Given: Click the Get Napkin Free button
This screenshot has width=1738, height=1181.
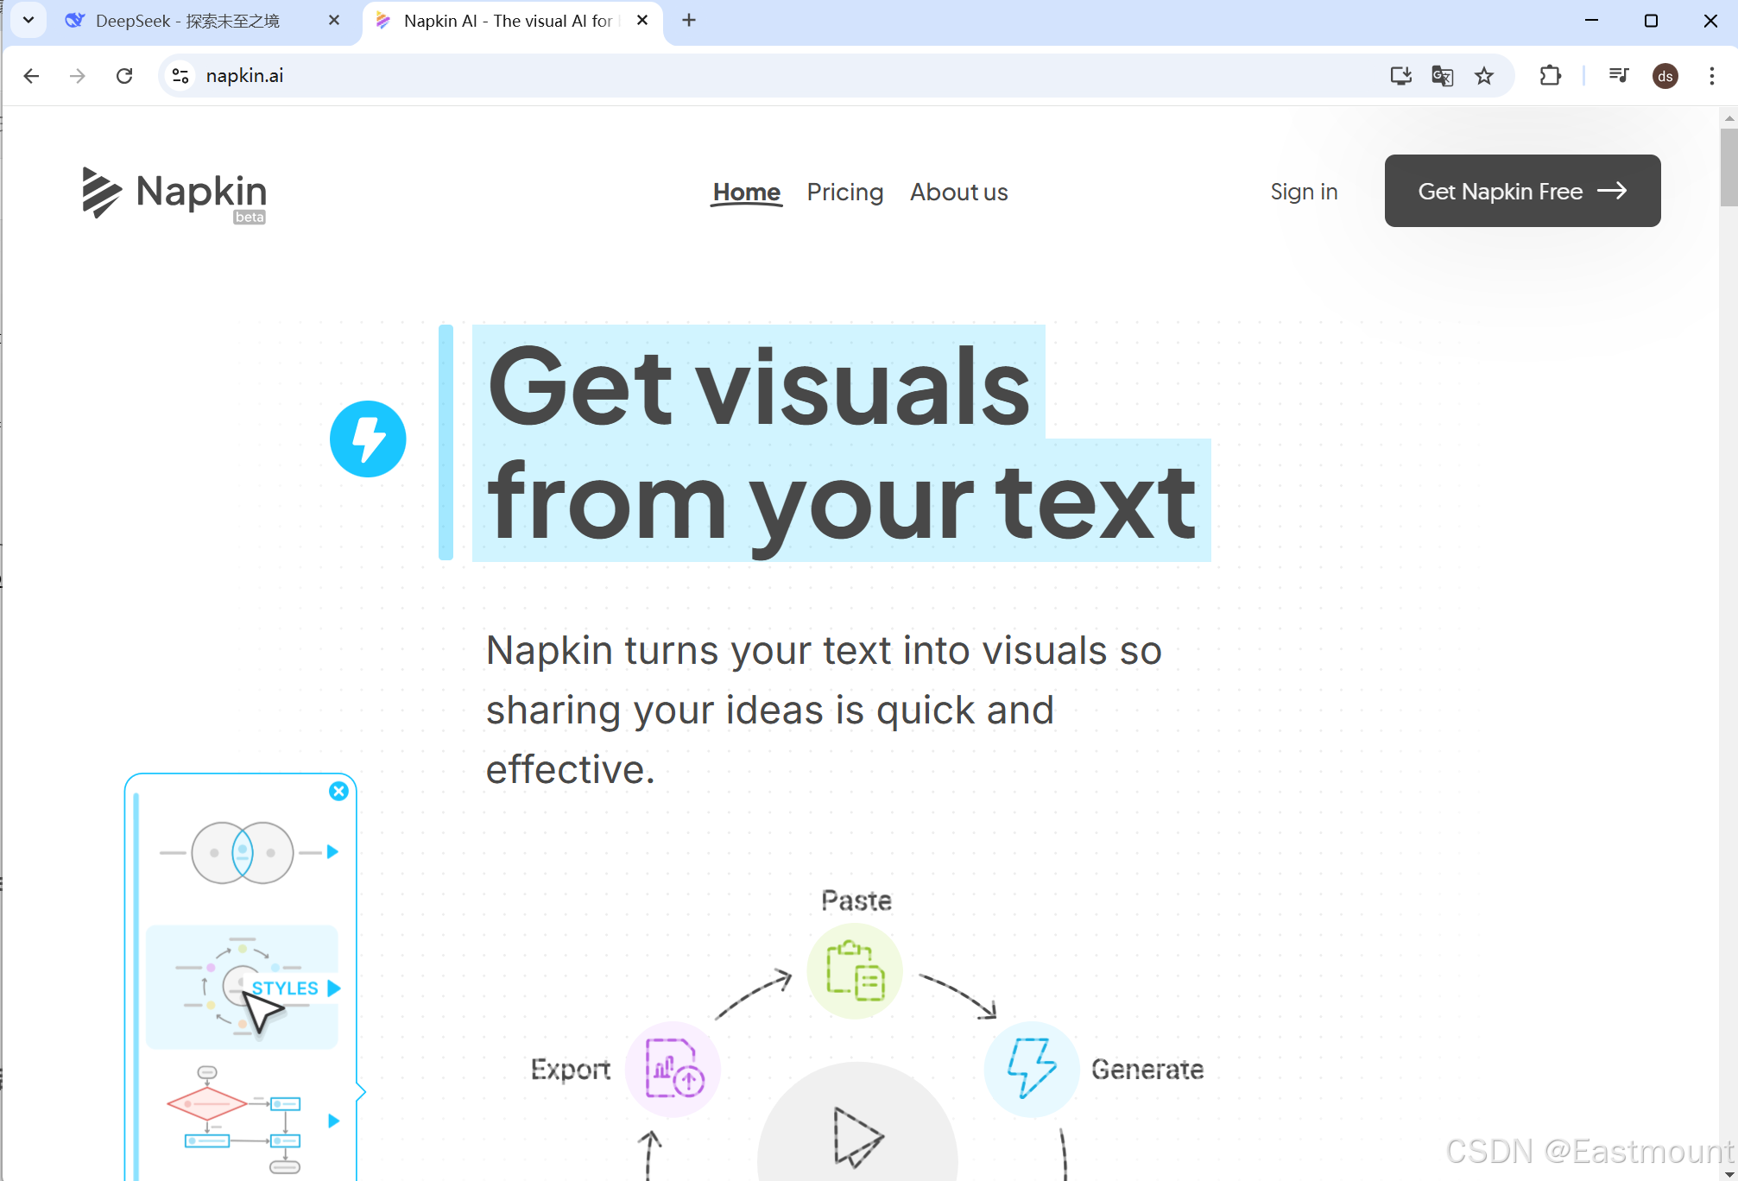Looking at the screenshot, I should (x=1521, y=191).
